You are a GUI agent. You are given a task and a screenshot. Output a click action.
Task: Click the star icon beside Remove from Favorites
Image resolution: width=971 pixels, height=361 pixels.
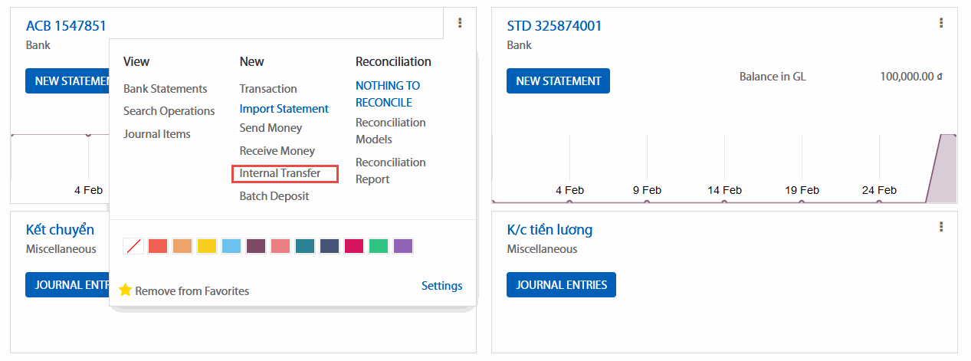click(125, 290)
